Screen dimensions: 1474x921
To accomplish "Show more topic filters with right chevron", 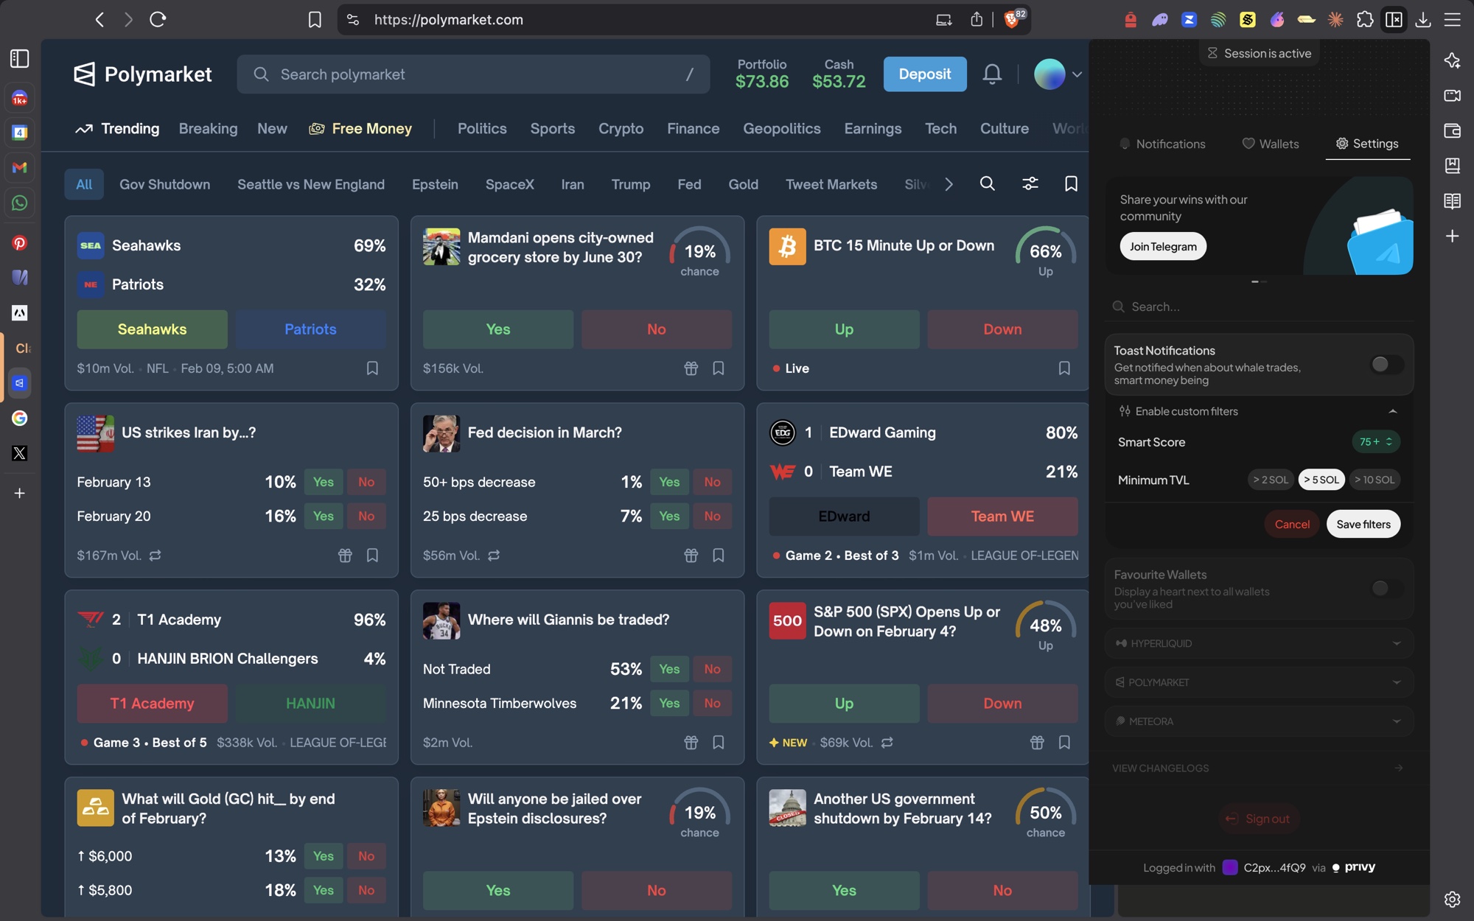I will point(949,184).
